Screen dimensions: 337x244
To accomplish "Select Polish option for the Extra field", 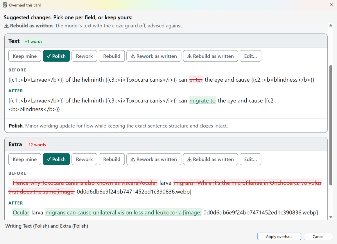I will tap(56, 159).
